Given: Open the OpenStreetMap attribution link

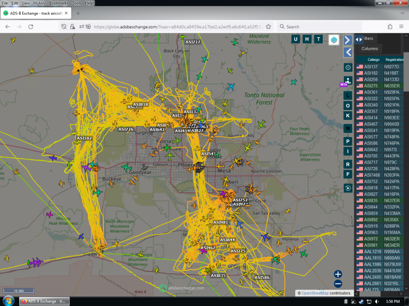Looking at the screenshot, I should (x=315, y=293).
